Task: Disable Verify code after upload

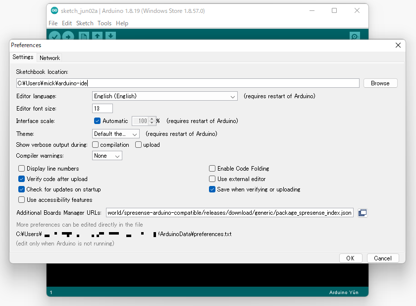Action: tap(21, 179)
